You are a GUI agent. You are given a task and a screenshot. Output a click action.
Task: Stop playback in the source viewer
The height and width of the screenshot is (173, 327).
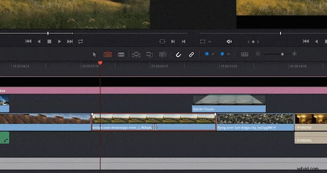tap(49, 42)
